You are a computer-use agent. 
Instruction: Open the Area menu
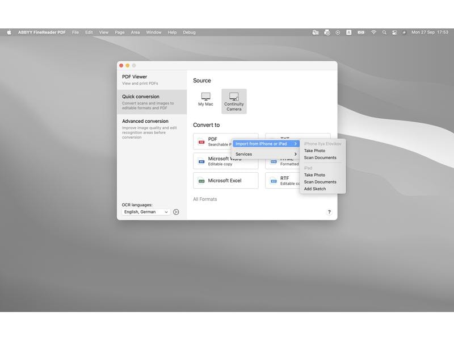135,32
